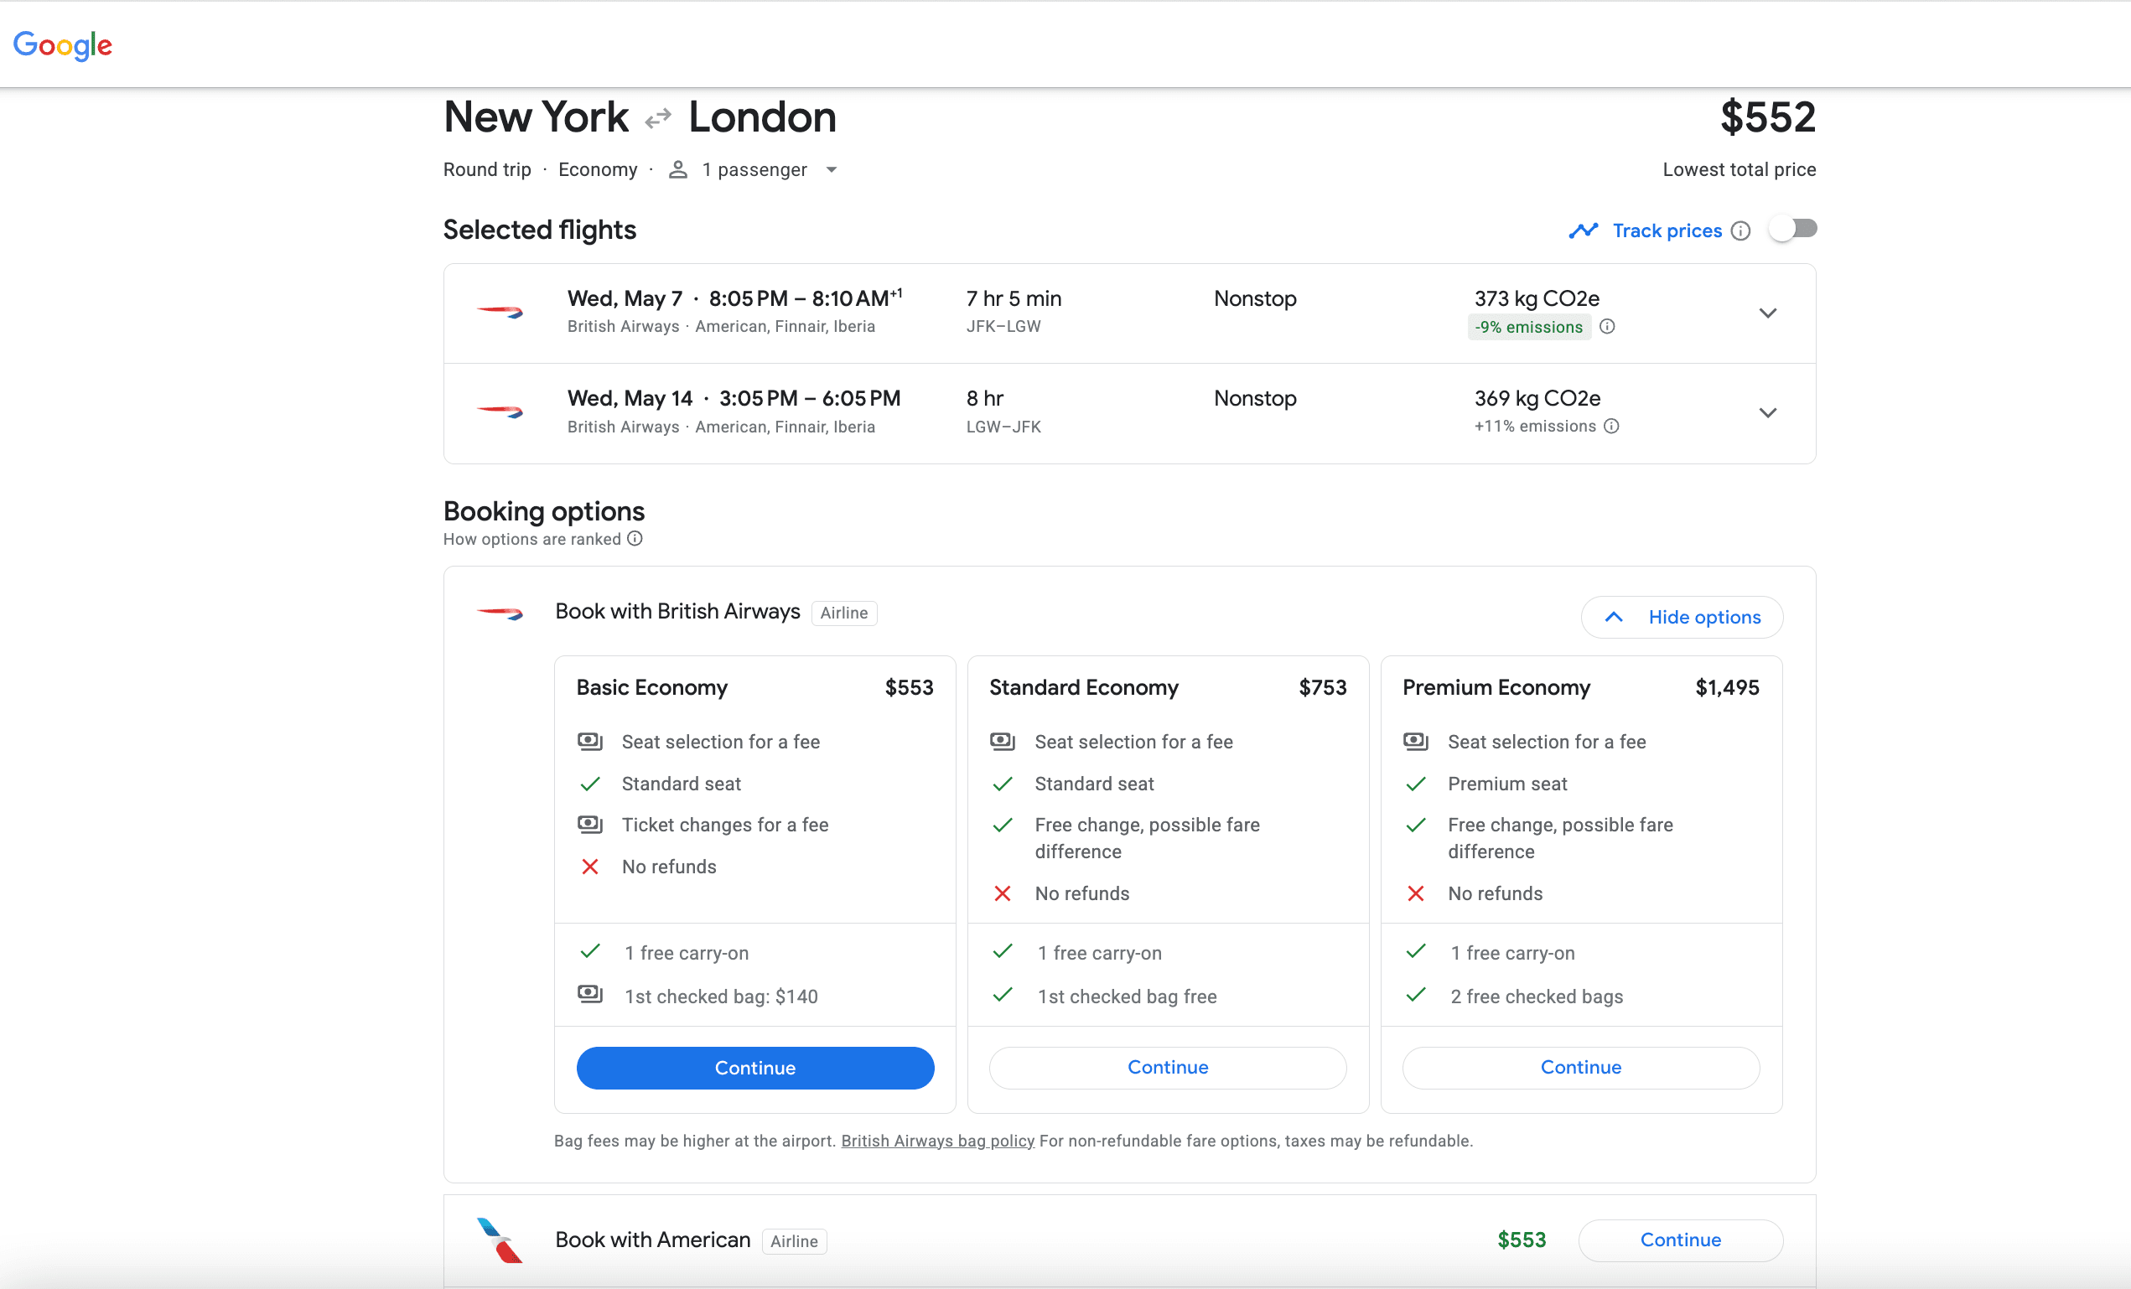Collapse booking options with Hide options
This screenshot has height=1289, width=2131.
click(1682, 618)
